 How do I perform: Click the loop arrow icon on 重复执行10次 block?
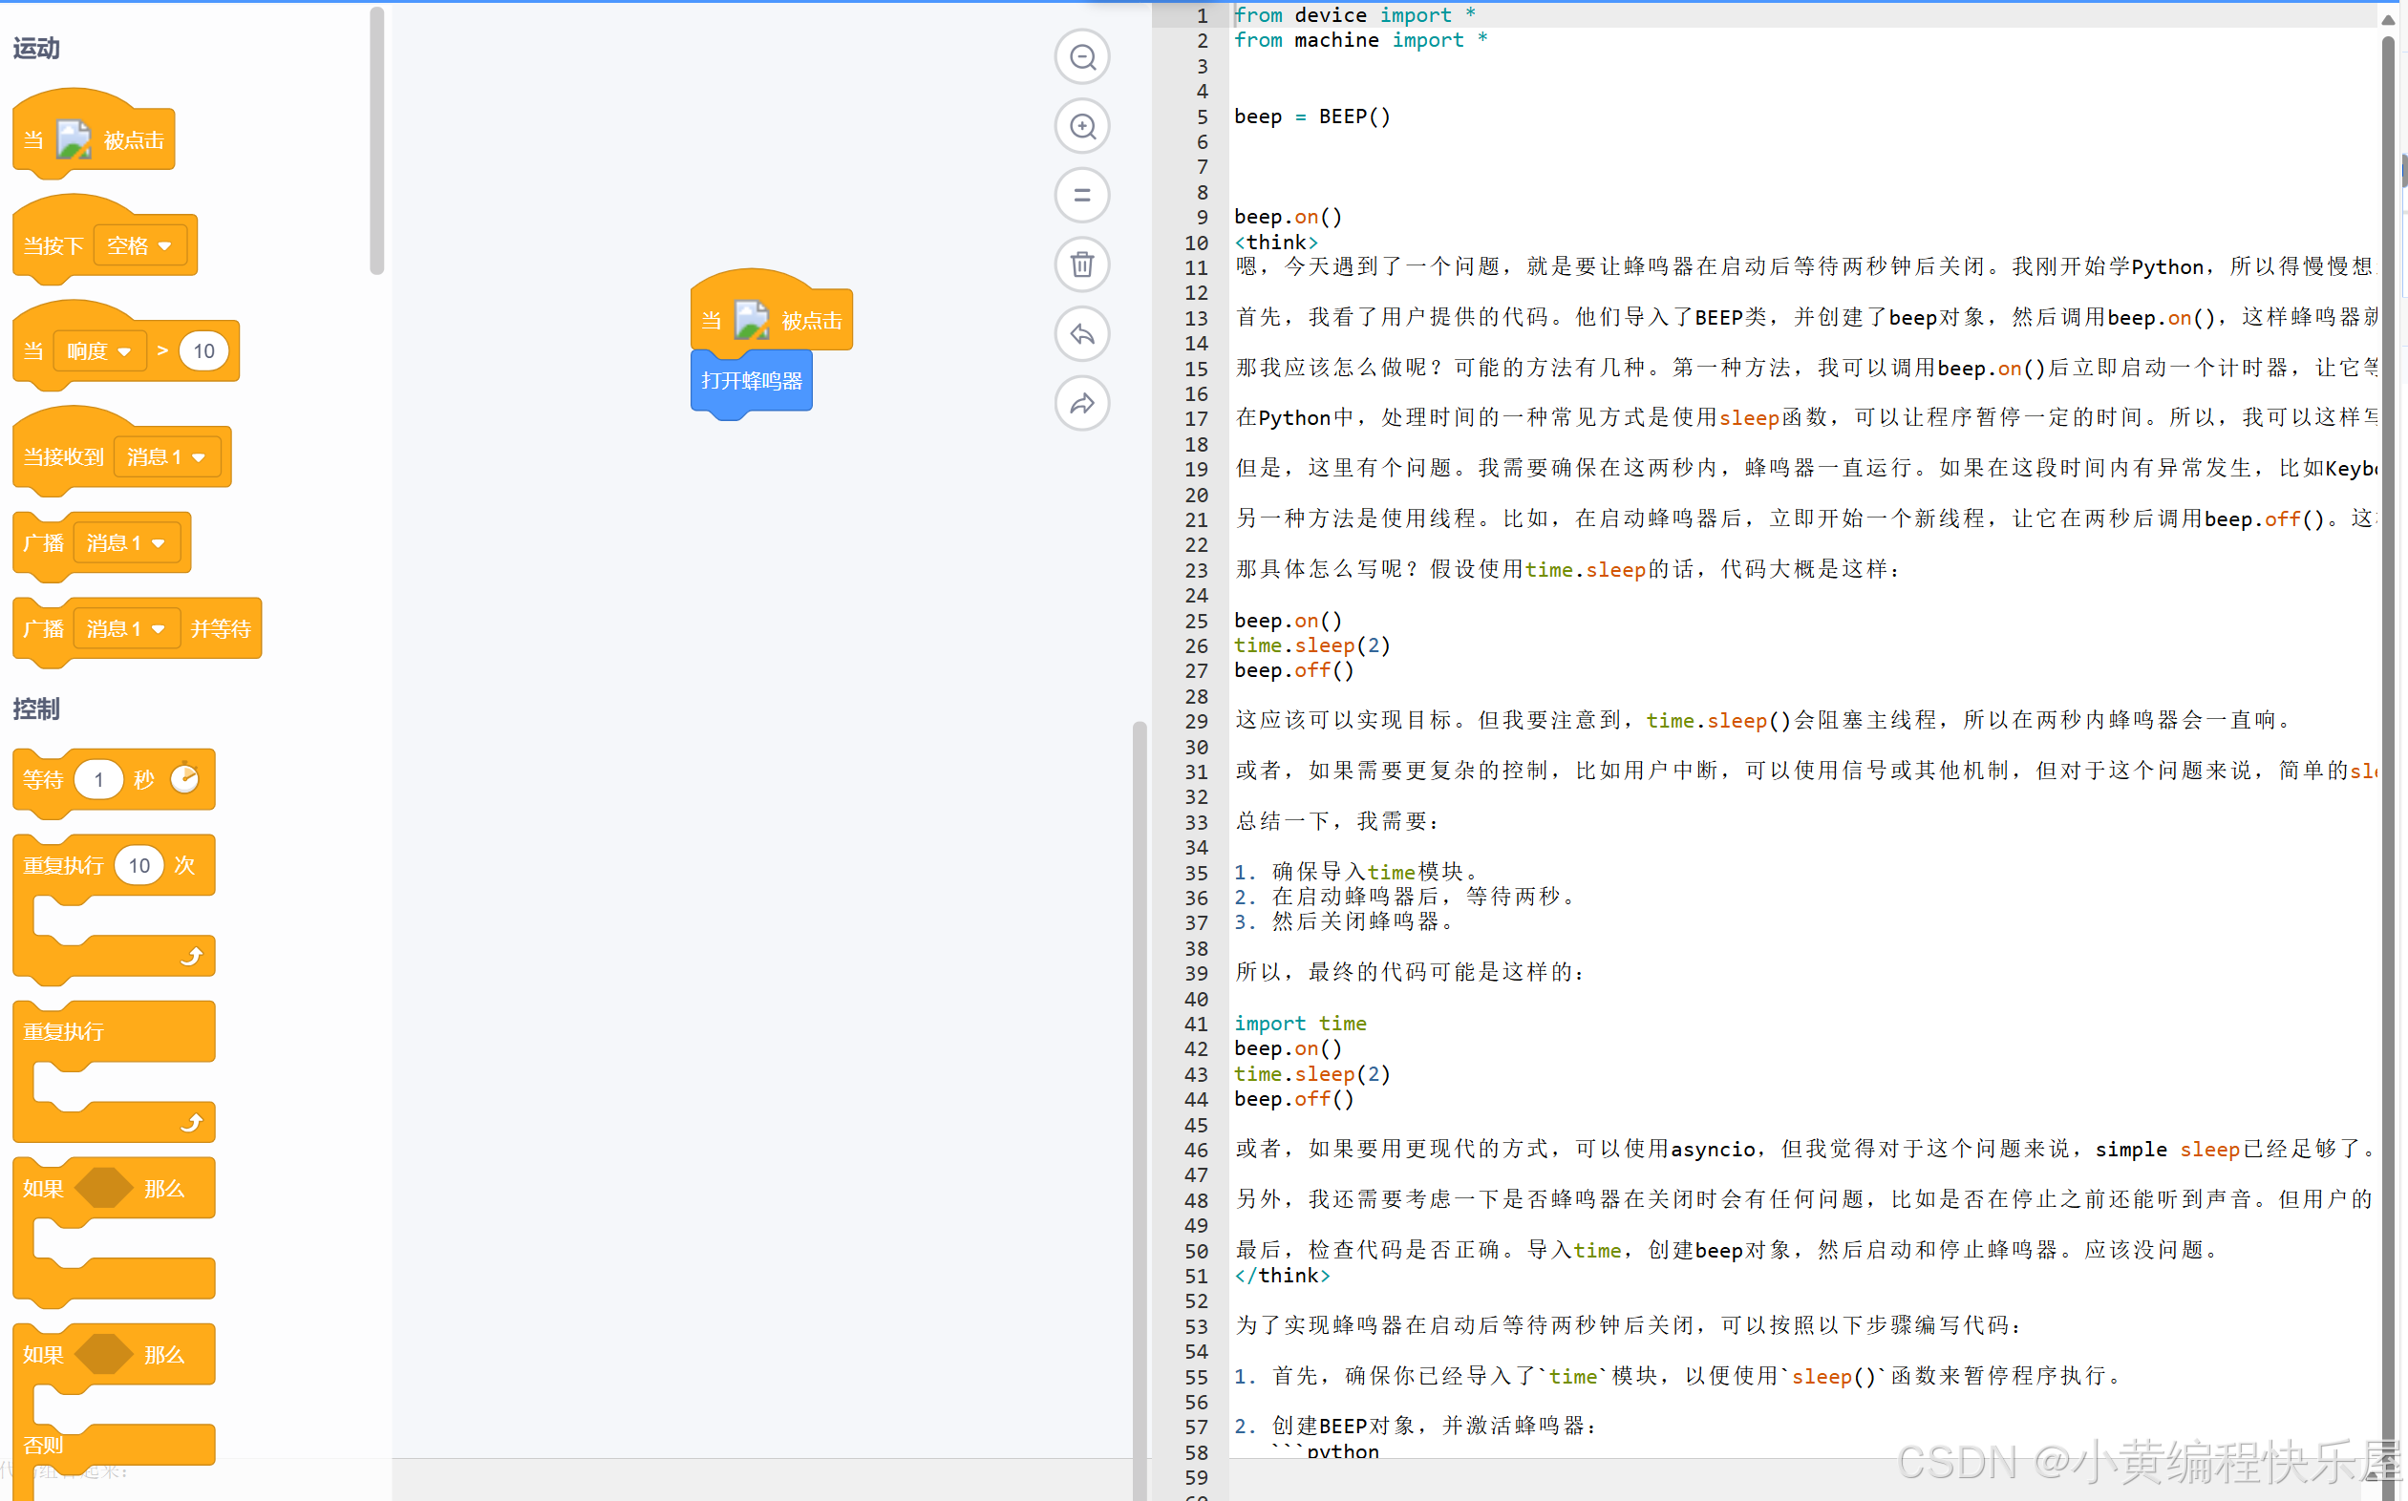coord(195,955)
